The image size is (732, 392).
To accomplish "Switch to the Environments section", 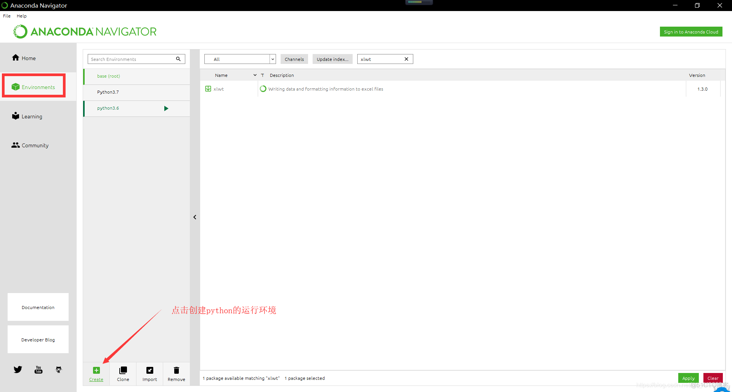I will [38, 87].
